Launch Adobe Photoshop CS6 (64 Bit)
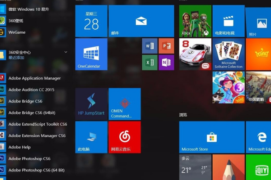Screen dimensions: 271x180 click(36, 170)
